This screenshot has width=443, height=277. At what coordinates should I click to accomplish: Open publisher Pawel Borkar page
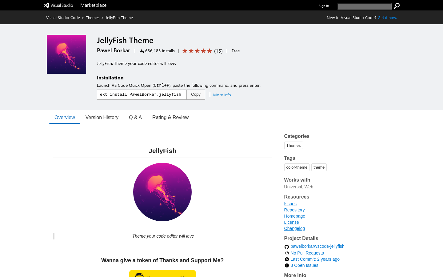[114, 50]
